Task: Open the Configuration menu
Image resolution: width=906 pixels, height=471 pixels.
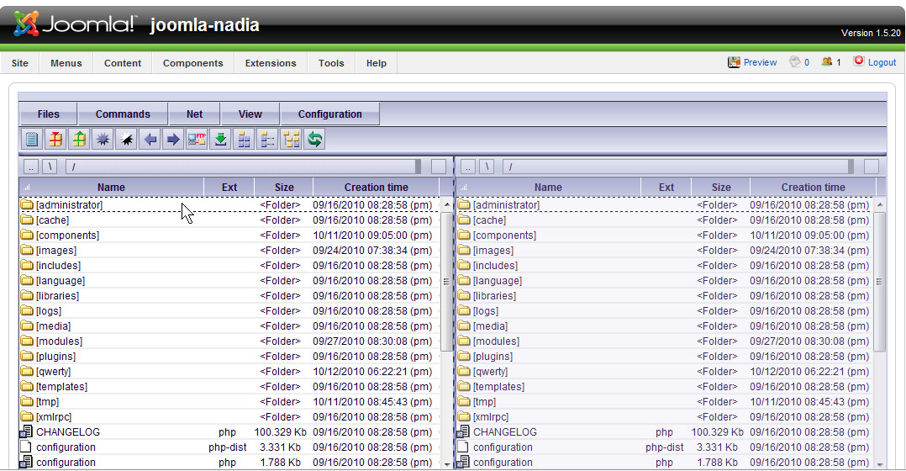Action: tap(329, 114)
